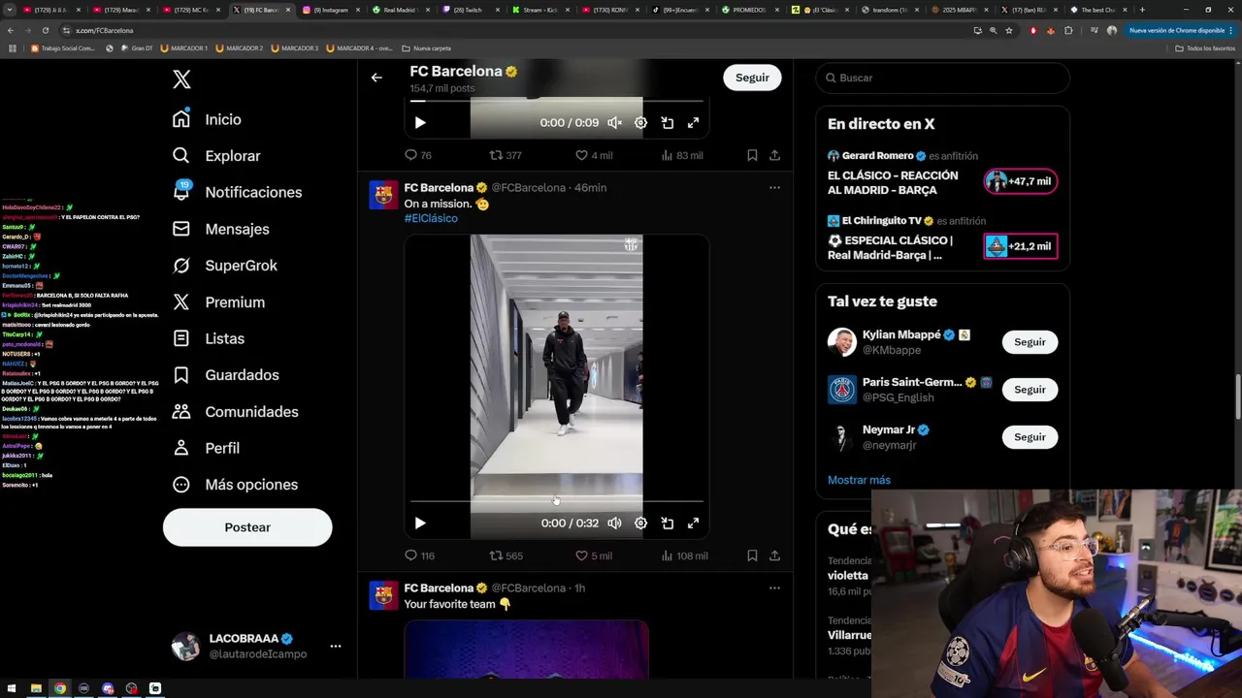Toggle picture-in-picture for the 0:32 video

[x=668, y=523]
